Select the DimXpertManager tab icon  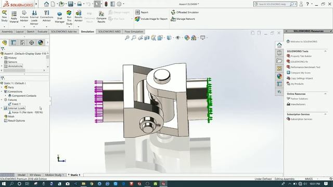pos(31,43)
